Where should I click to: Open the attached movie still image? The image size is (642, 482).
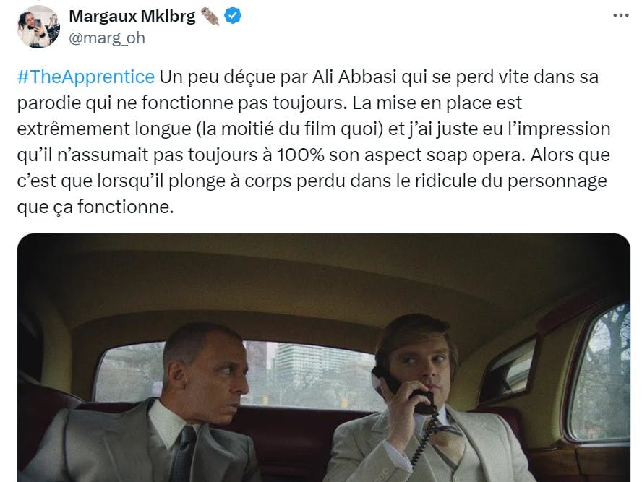pyautogui.click(x=323, y=358)
